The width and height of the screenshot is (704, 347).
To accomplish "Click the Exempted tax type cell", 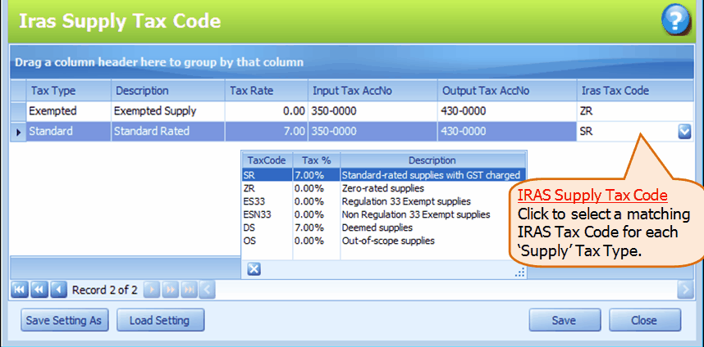I will pos(69,111).
